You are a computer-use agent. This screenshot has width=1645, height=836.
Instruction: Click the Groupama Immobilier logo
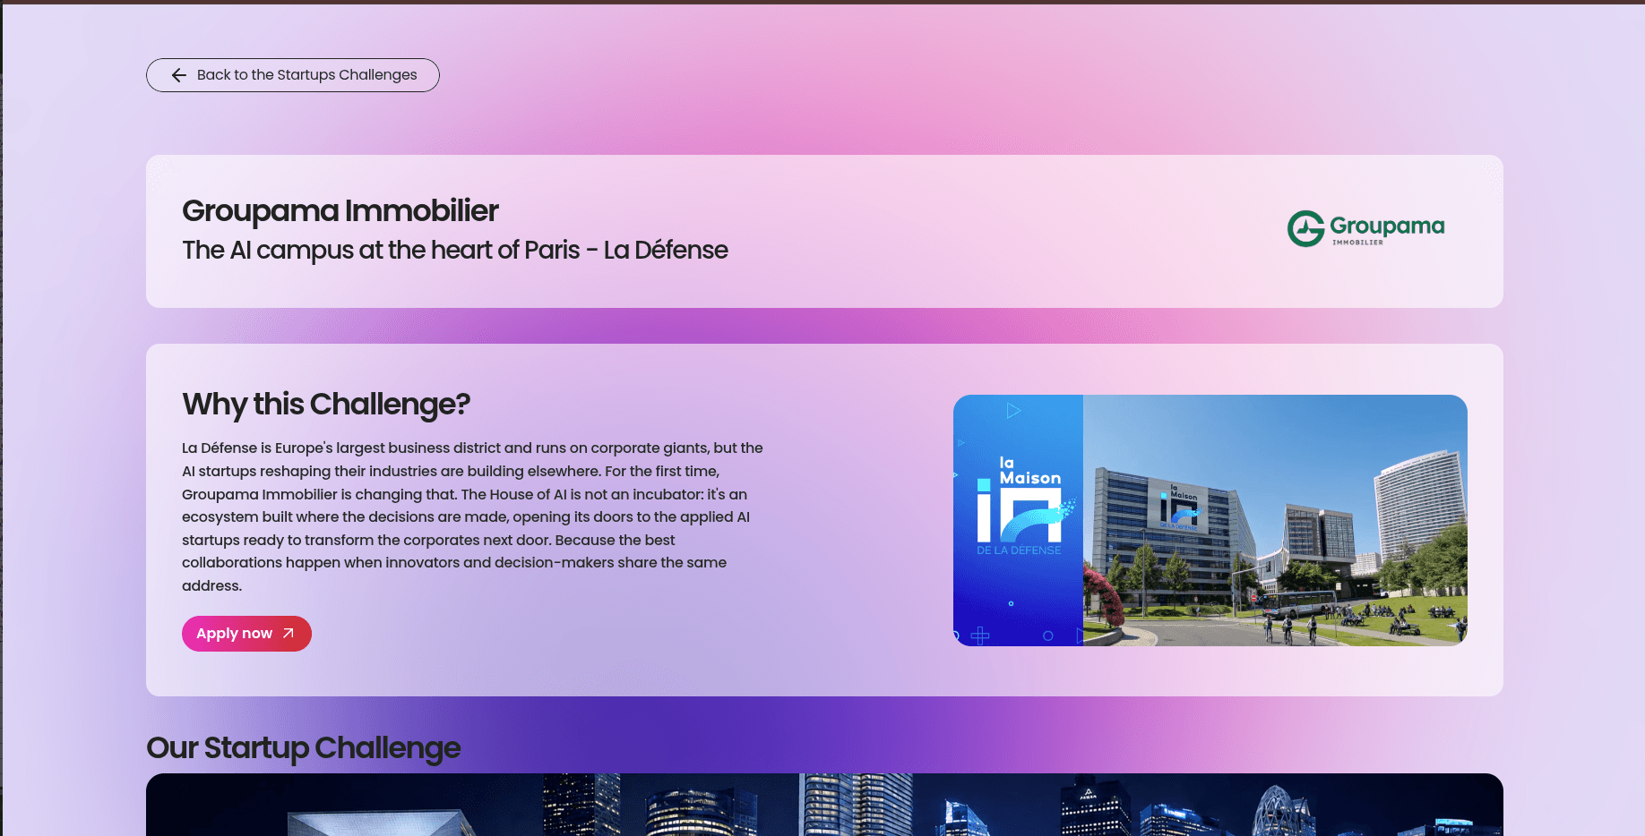(x=1365, y=228)
